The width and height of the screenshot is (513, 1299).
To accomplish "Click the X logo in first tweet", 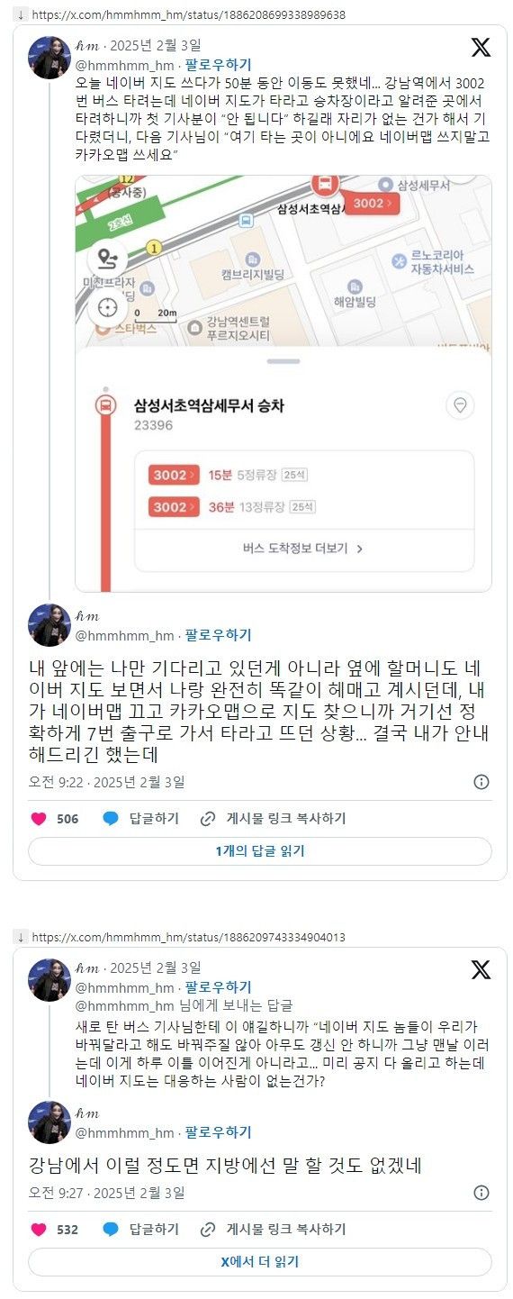I will 481,48.
